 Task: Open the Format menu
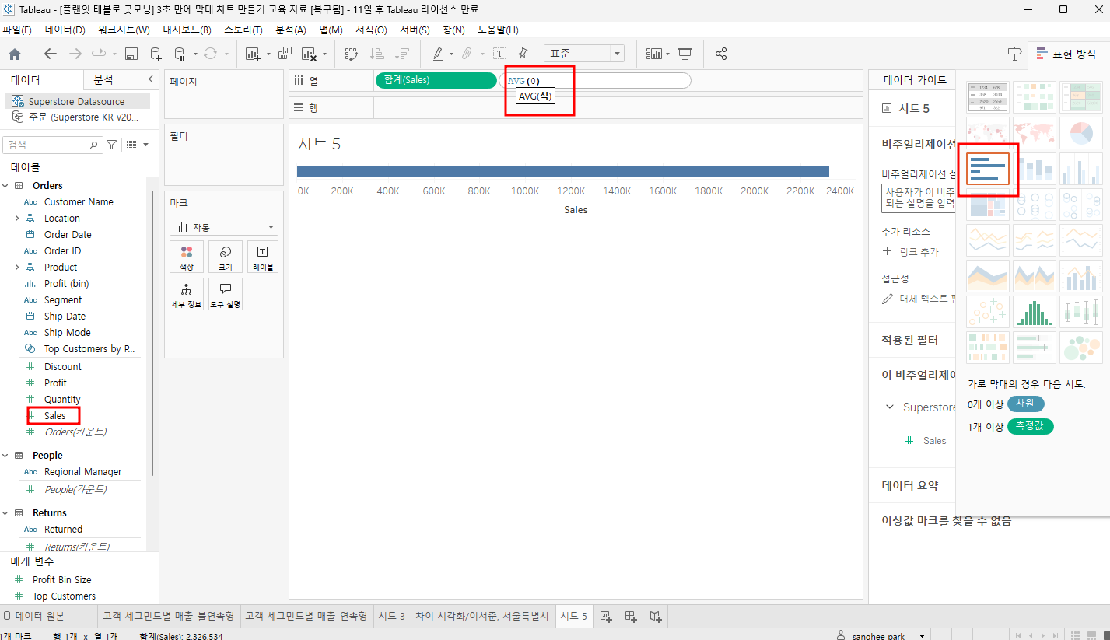[x=371, y=30]
